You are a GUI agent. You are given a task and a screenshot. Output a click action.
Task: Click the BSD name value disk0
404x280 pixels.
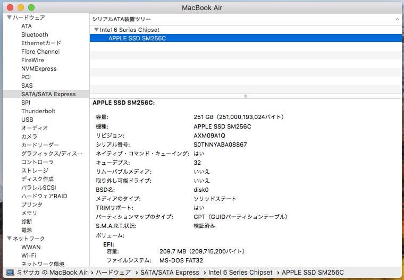[x=201, y=190]
